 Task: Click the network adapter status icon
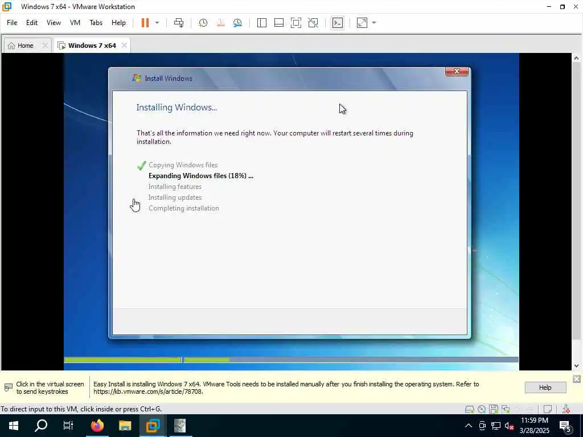coord(506,409)
